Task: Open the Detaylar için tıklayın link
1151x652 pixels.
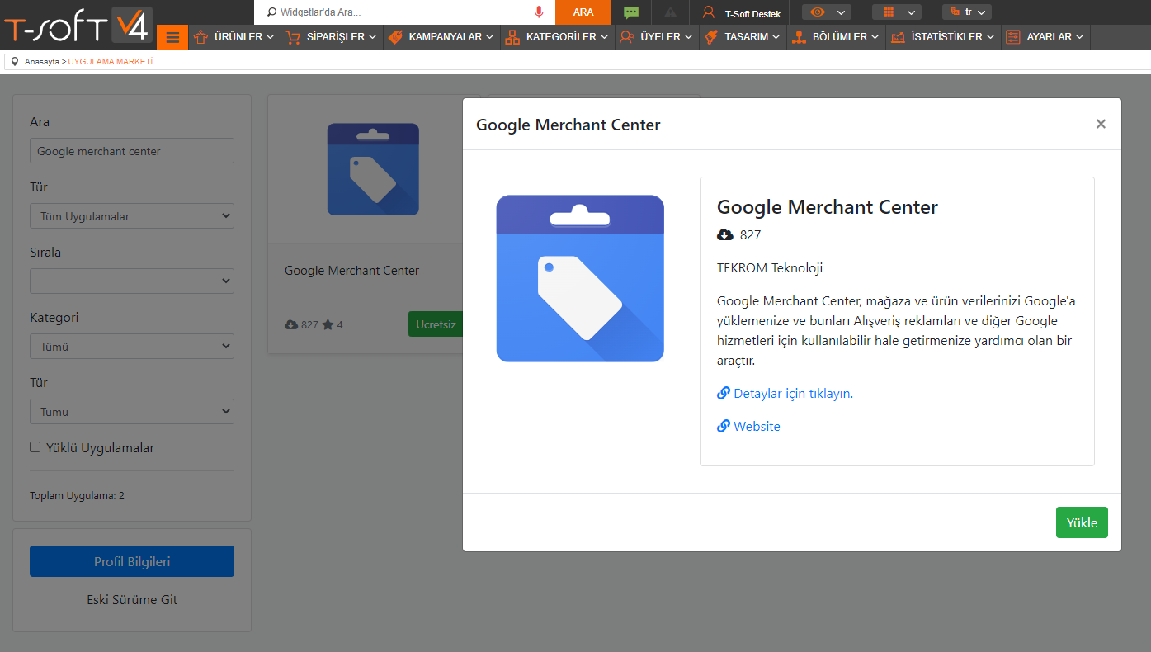Action: pos(793,393)
